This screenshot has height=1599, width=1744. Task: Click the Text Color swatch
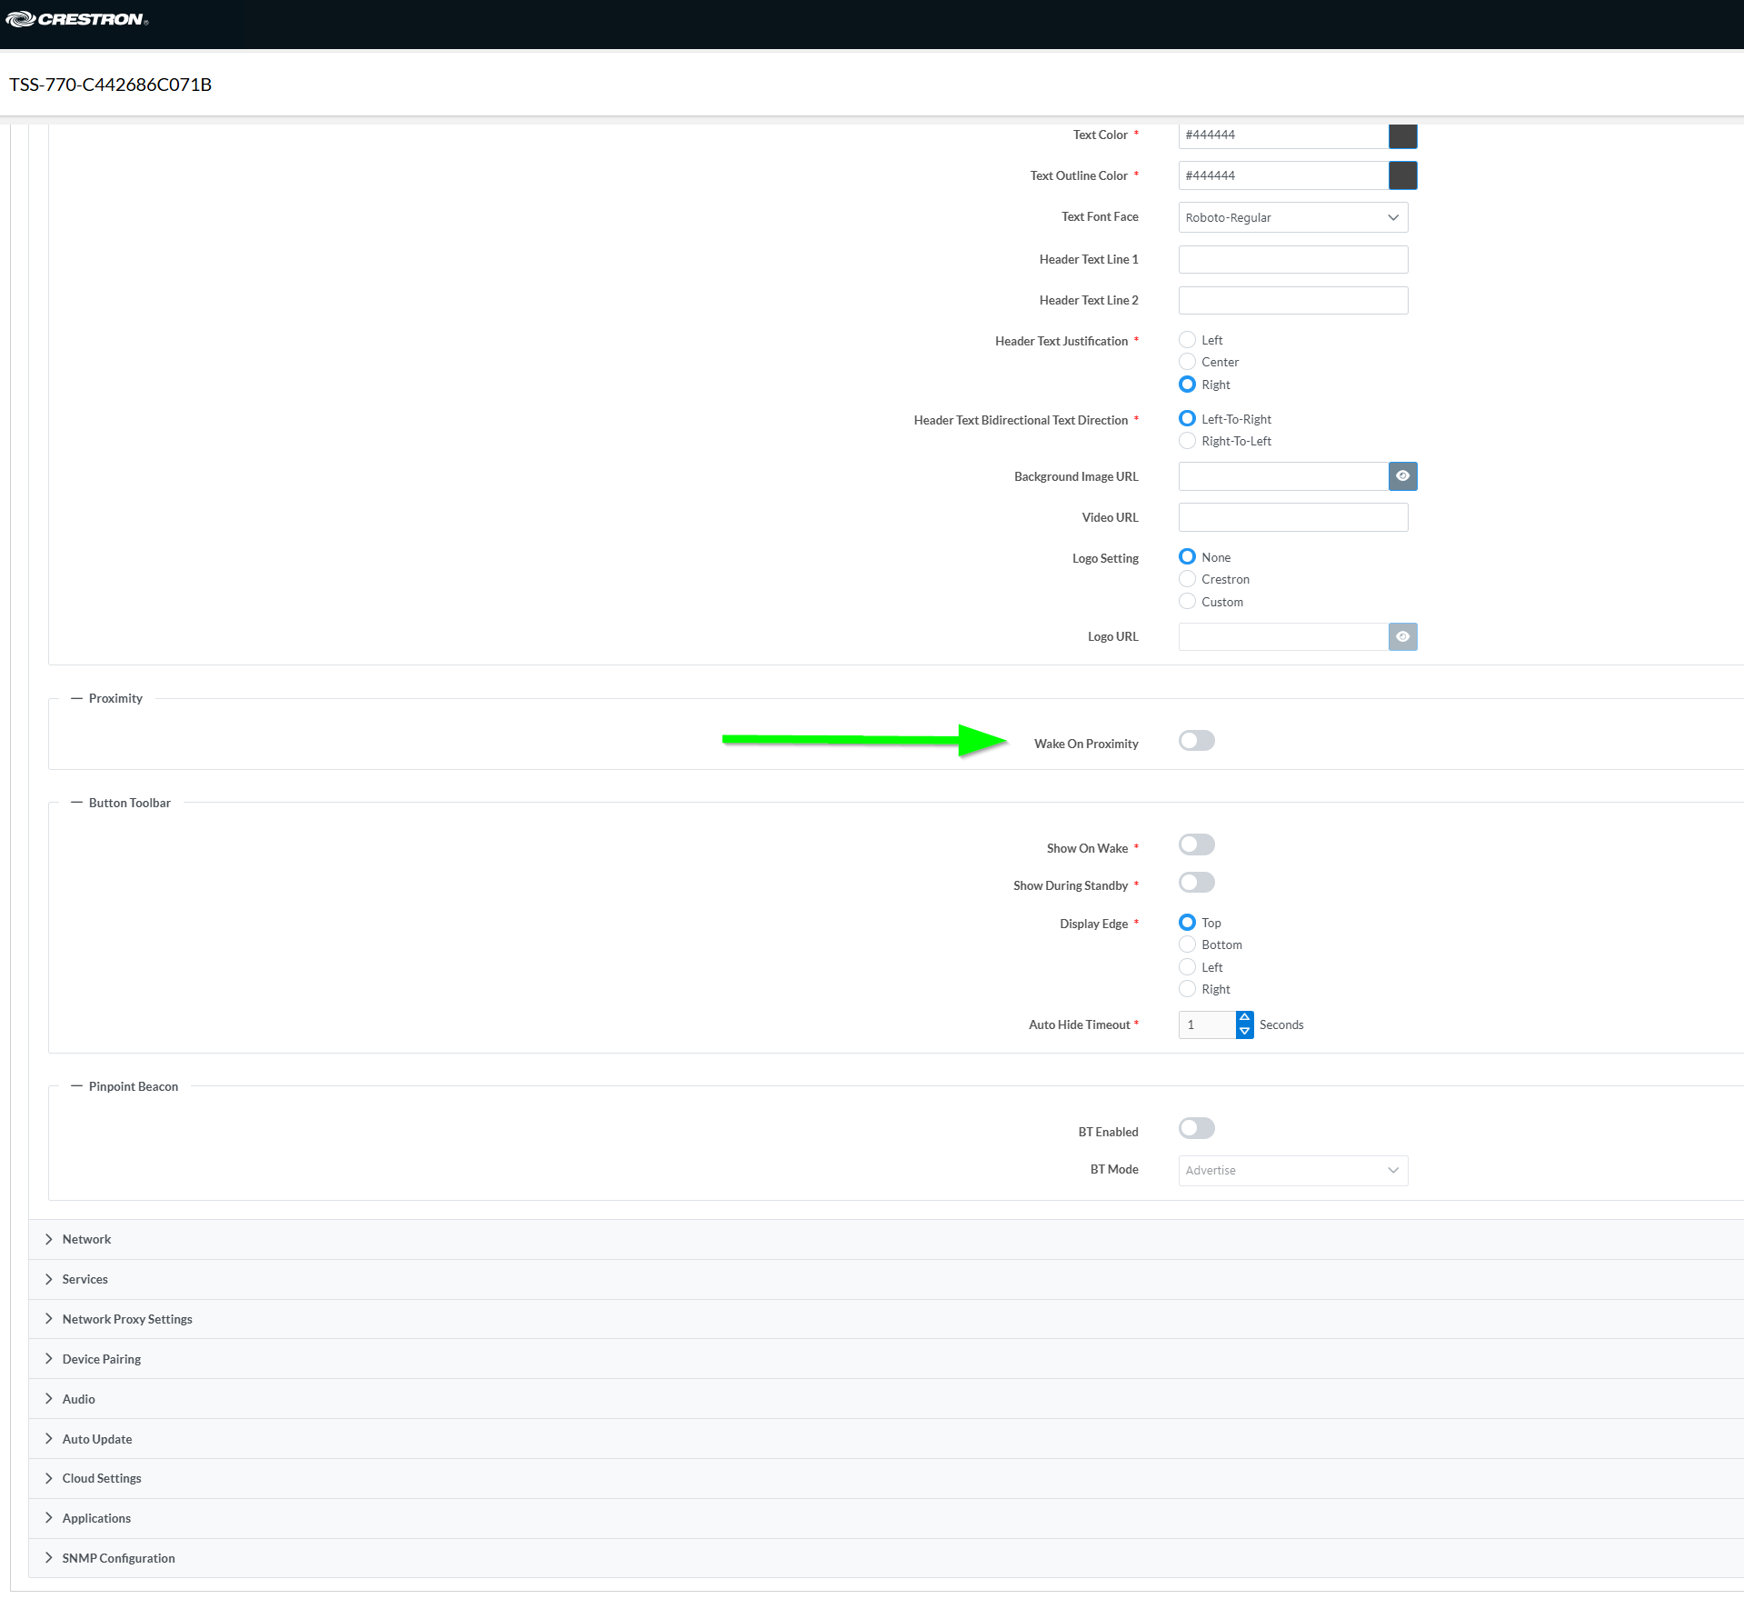(1402, 135)
